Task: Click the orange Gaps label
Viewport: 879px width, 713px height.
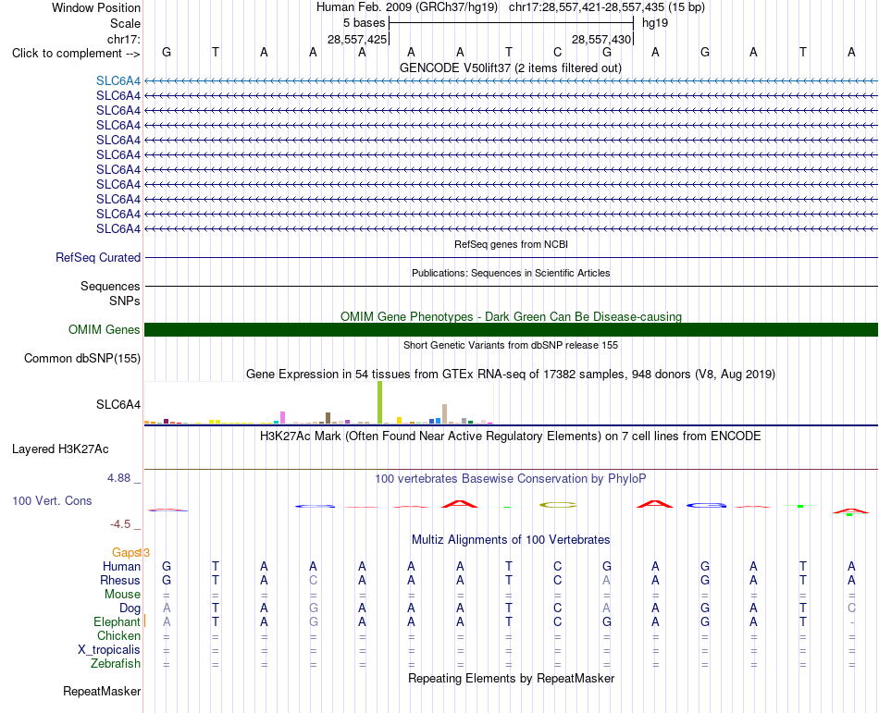Action: [126, 553]
